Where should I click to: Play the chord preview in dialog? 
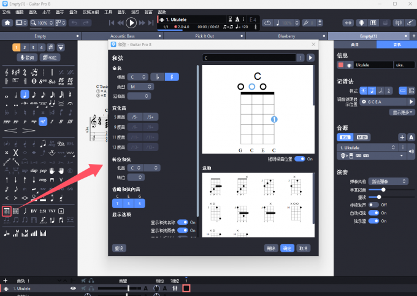[310, 58]
